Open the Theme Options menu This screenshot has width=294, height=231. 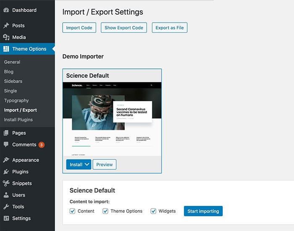[27, 49]
